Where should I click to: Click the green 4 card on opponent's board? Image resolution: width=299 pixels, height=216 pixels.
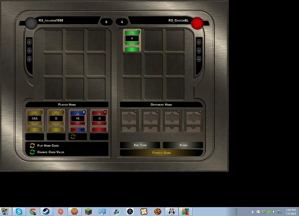click(132, 40)
